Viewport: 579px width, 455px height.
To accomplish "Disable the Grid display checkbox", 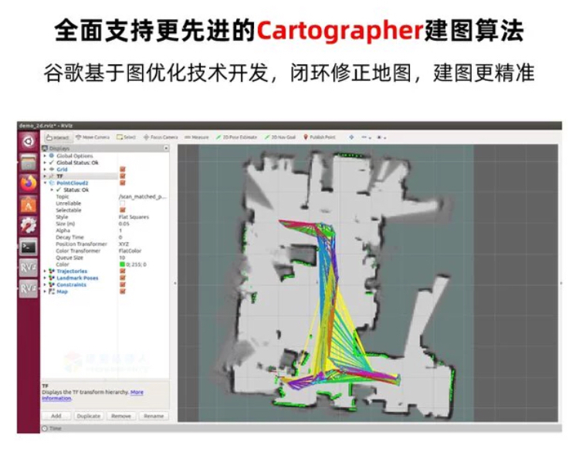I will [122, 170].
